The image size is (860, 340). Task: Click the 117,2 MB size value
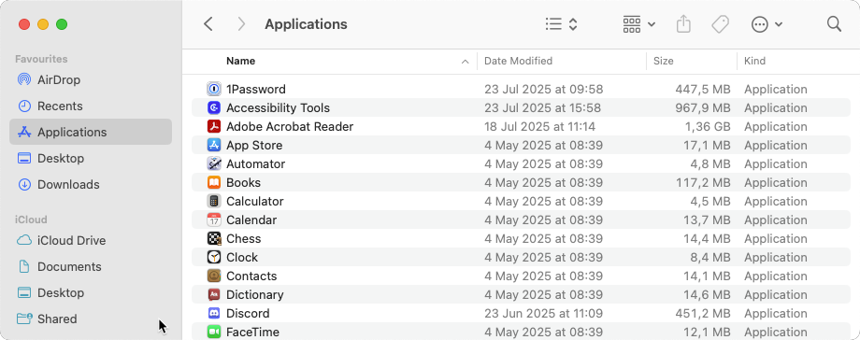[x=704, y=183]
